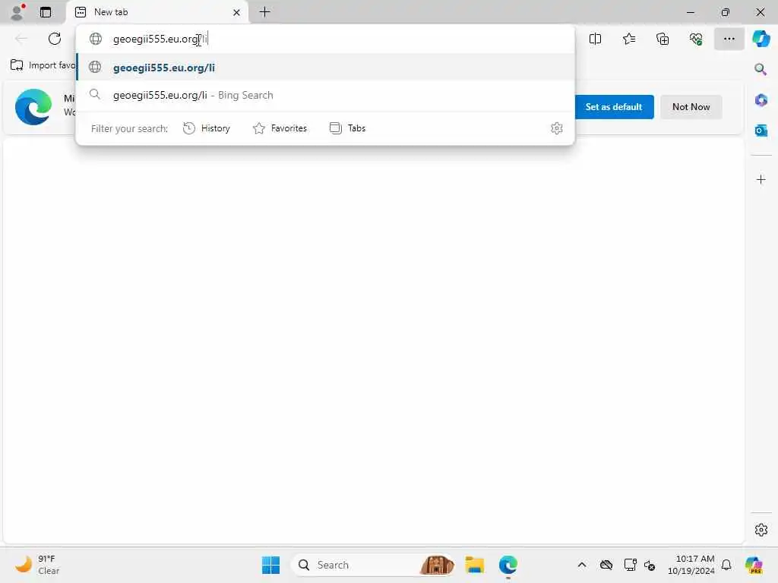This screenshot has height=583, width=778.
Task: Open the Copilot icon in toolbar
Action: tap(761, 39)
